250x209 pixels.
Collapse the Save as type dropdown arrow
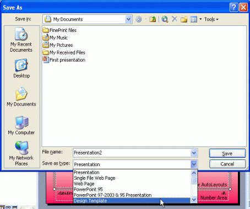pos(194,164)
